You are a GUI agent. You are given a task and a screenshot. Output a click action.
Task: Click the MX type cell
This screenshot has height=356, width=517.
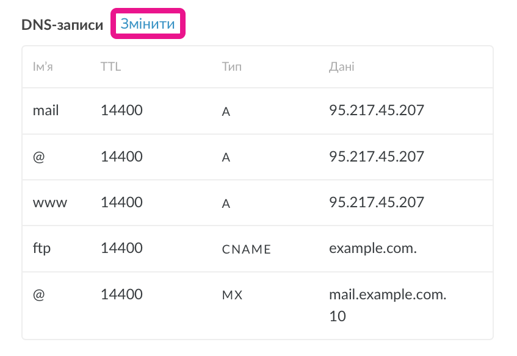pos(233,295)
